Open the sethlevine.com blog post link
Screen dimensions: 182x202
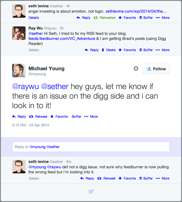(136, 11)
